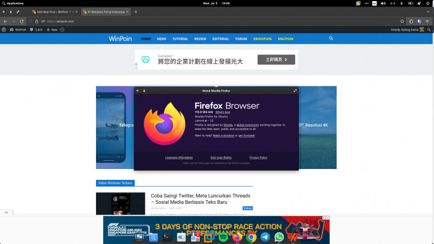
Task: Click the Diskusi tag on article
Action: coord(248,208)
